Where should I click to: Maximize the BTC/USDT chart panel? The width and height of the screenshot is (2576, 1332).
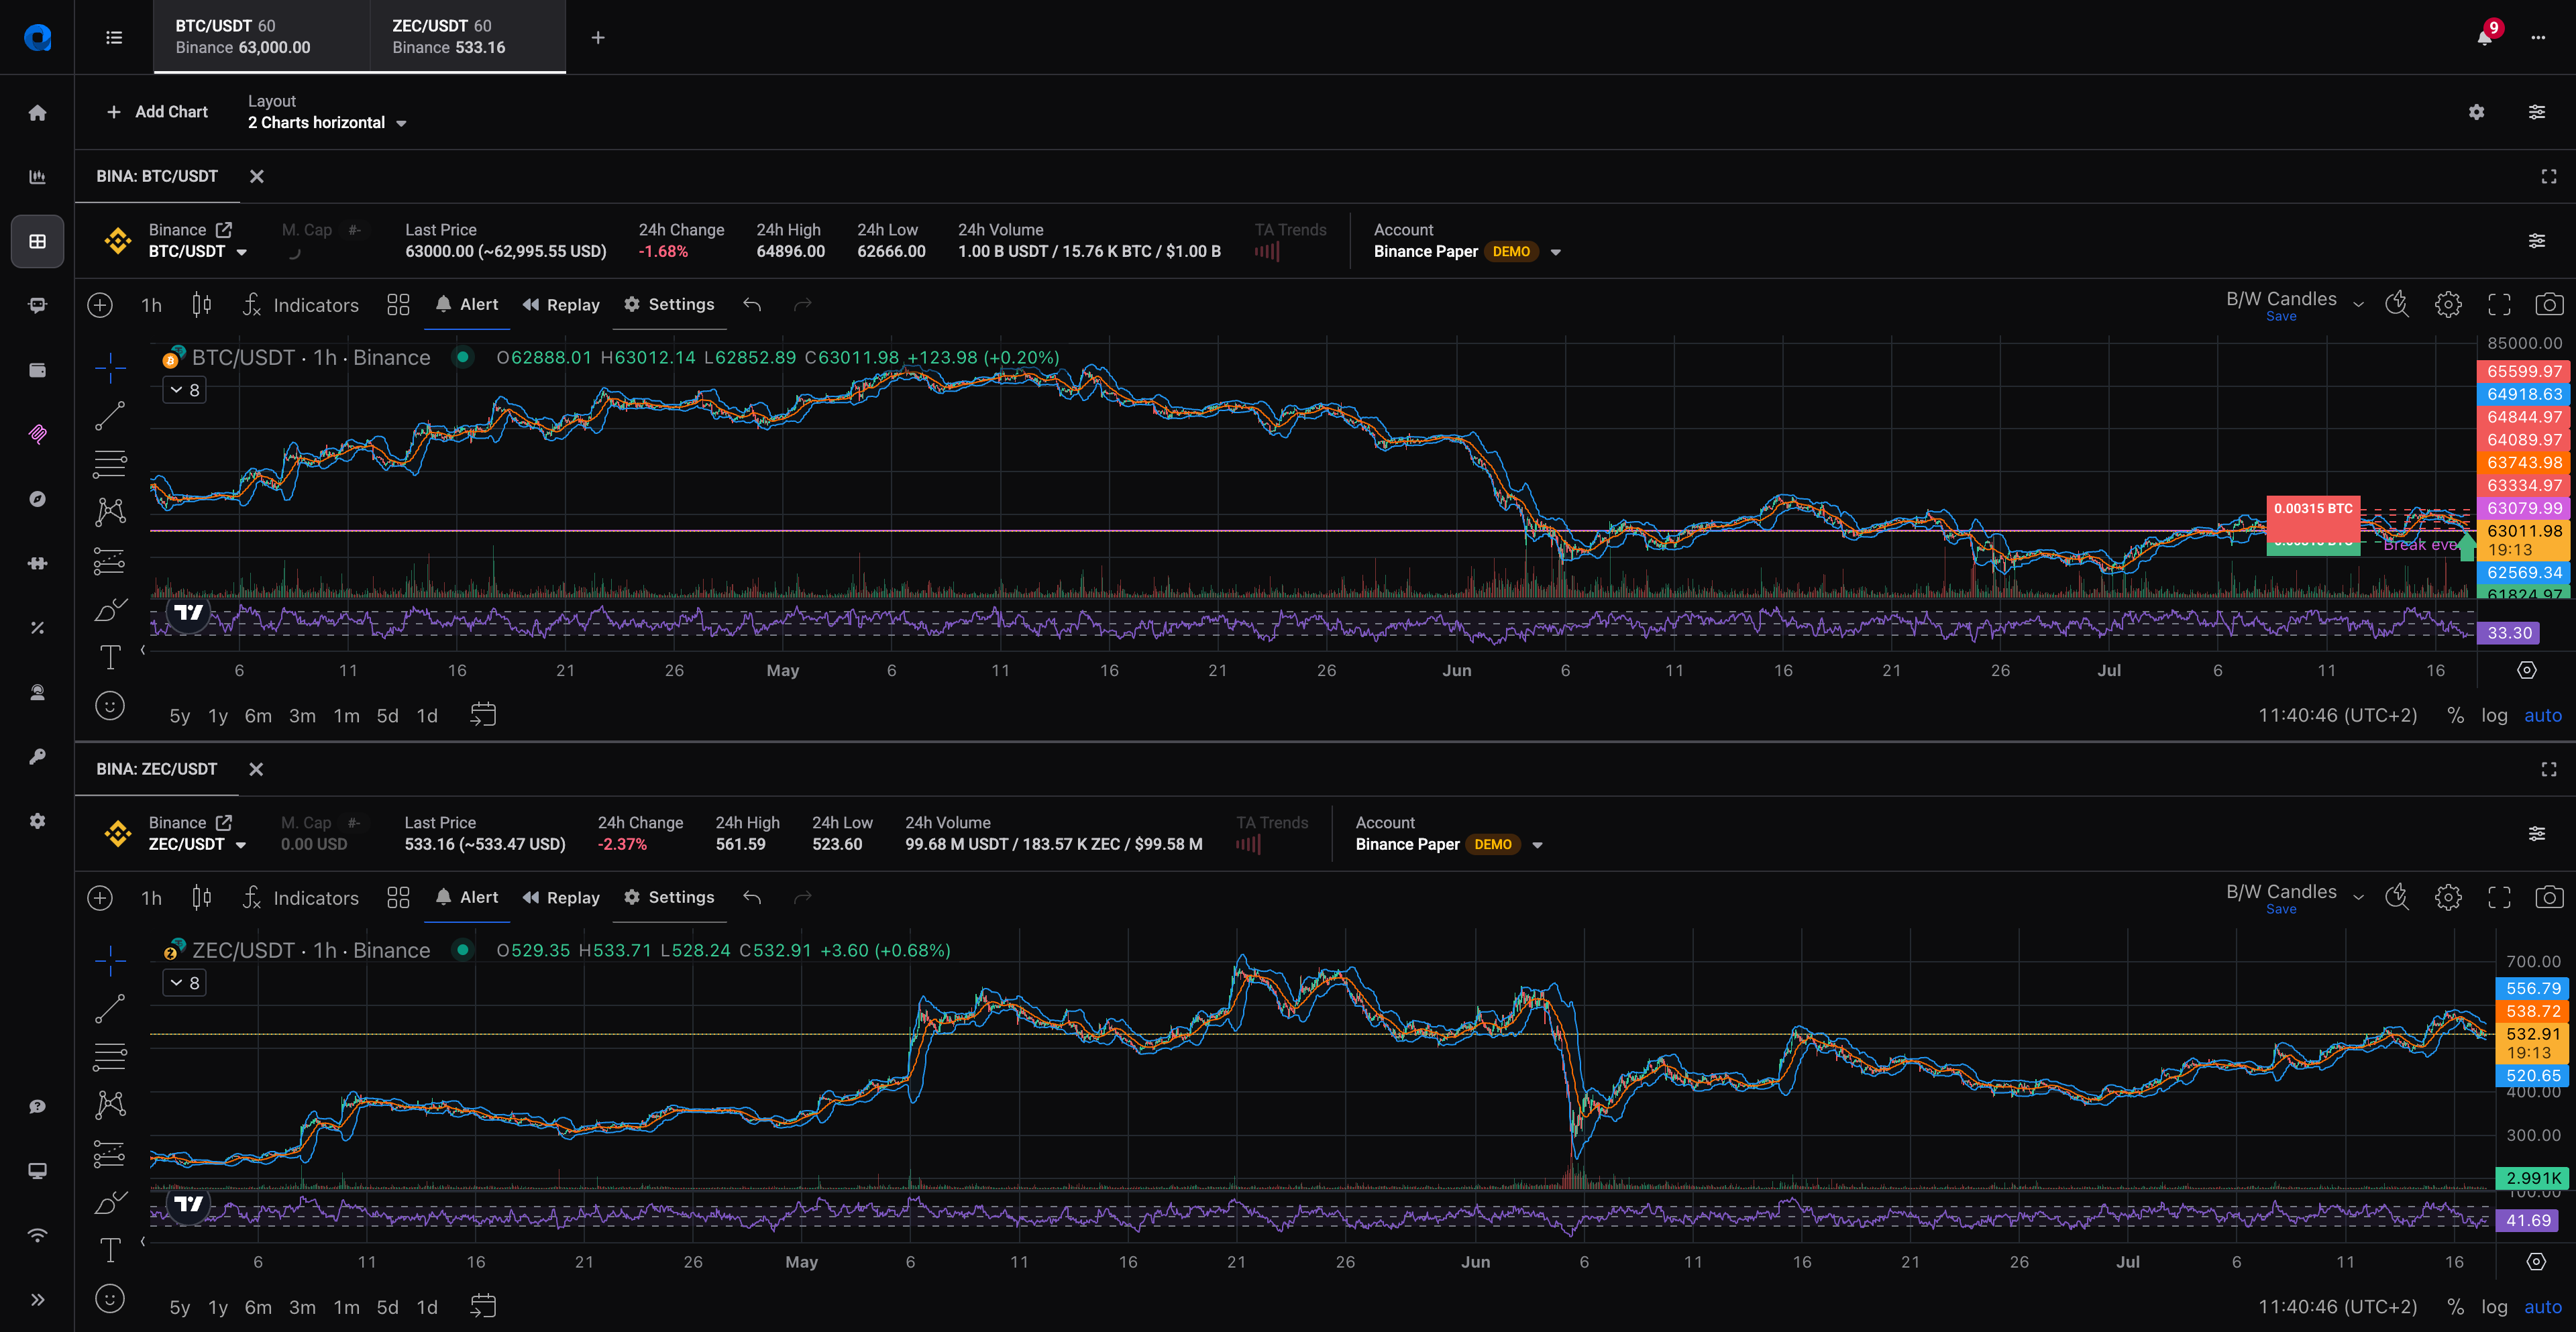point(2548,177)
